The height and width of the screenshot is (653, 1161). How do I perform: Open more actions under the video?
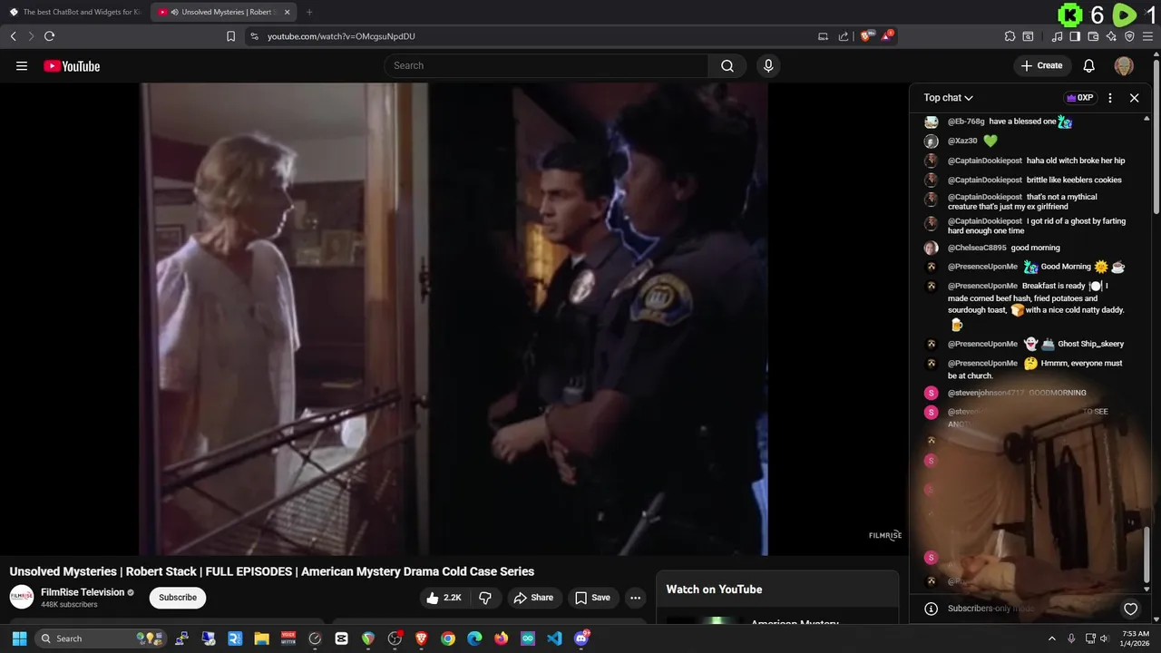(635, 598)
